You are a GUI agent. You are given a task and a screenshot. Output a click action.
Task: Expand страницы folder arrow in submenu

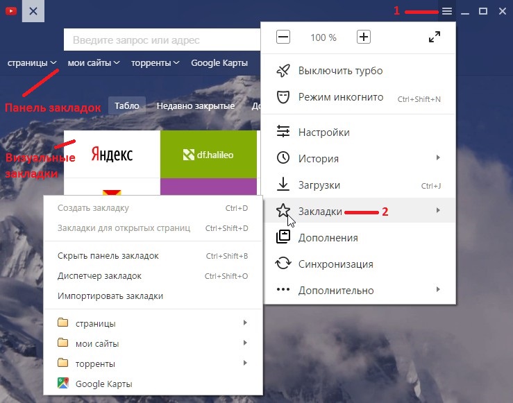tap(245, 323)
